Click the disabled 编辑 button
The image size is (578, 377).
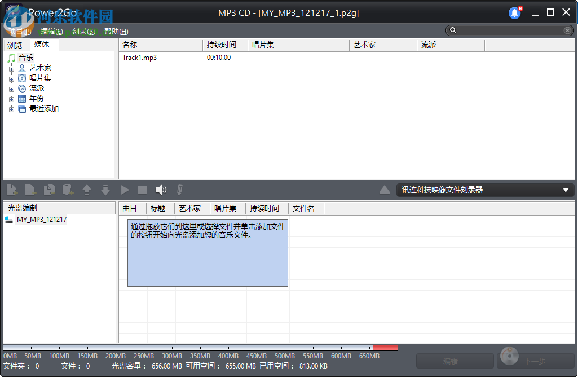tap(455, 360)
